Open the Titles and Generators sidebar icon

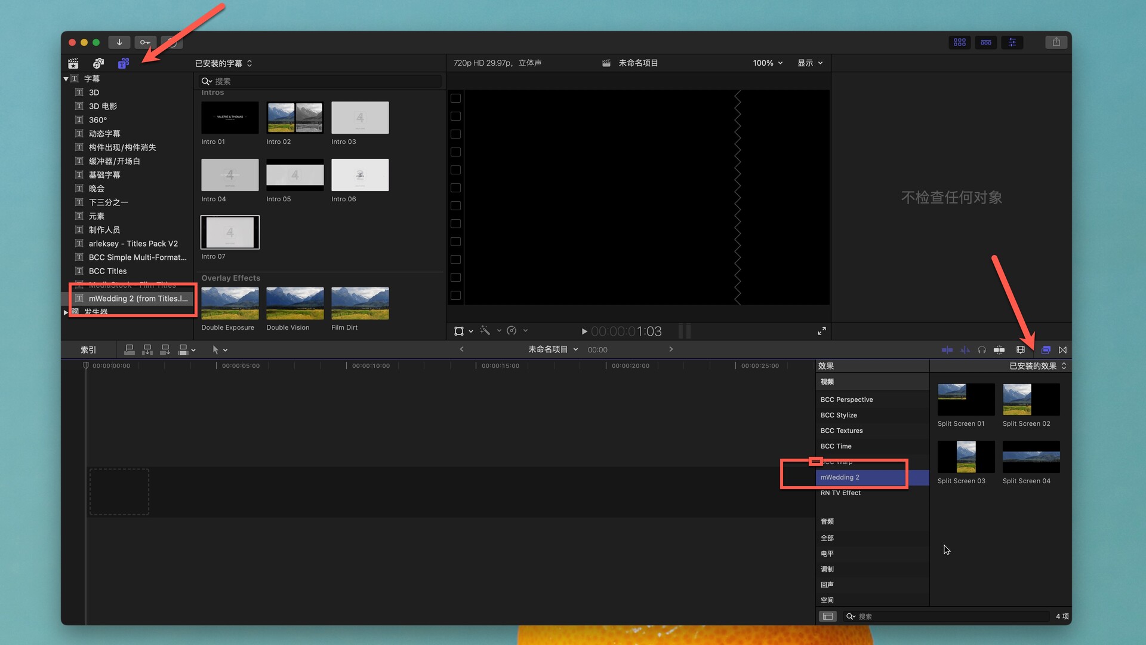(x=124, y=63)
